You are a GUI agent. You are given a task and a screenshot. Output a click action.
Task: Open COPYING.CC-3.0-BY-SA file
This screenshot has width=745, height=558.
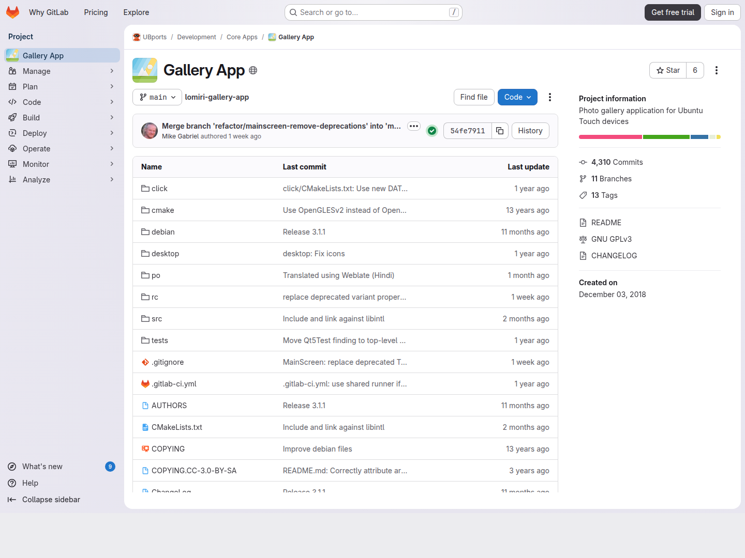[194, 471]
